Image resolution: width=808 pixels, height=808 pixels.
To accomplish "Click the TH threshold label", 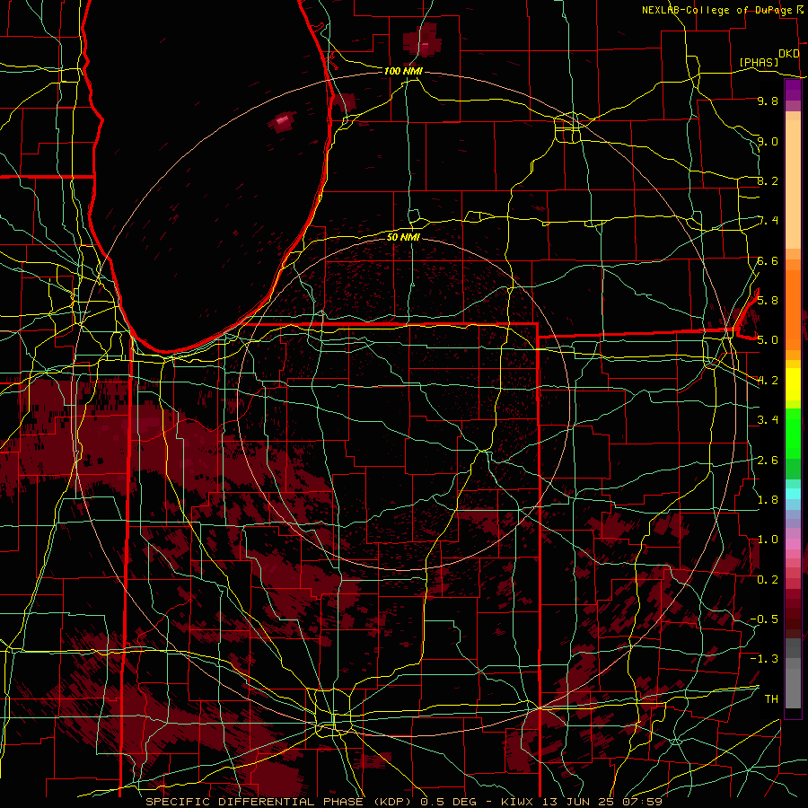I will (771, 698).
